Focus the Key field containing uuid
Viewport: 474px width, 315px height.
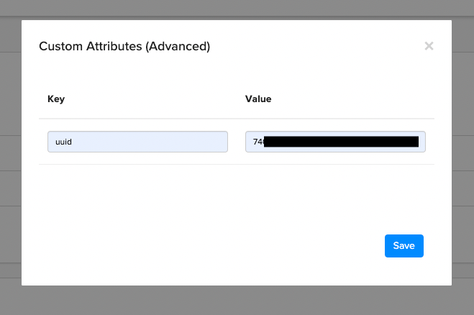pyautogui.click(x=137, y=142)
